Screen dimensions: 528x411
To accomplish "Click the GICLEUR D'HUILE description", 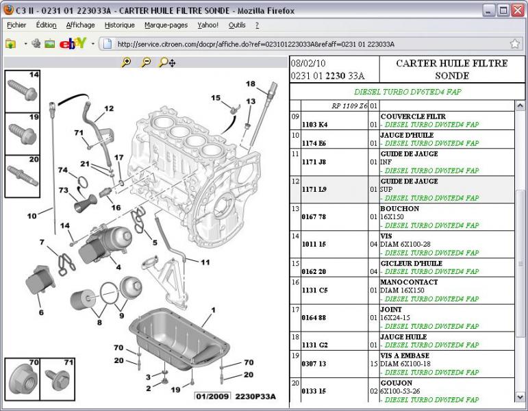I will tap(411, 264).
